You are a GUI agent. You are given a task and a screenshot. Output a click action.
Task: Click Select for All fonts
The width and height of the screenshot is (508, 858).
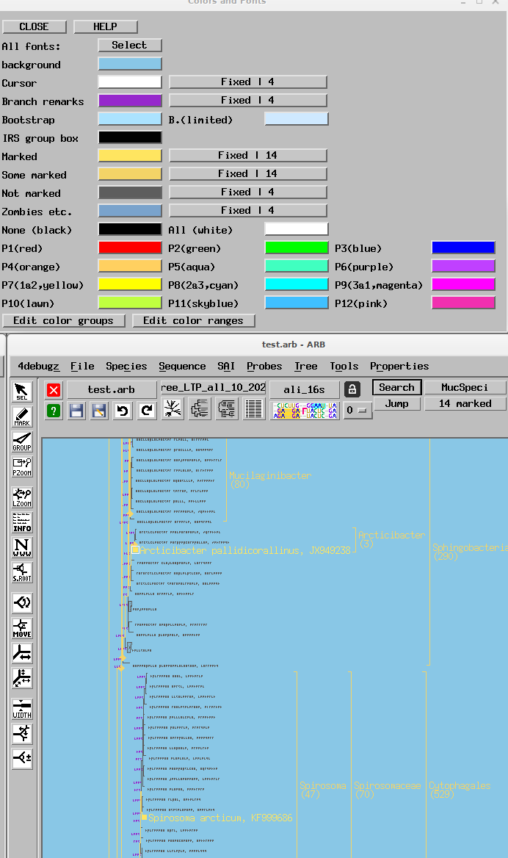pos(130,46)
